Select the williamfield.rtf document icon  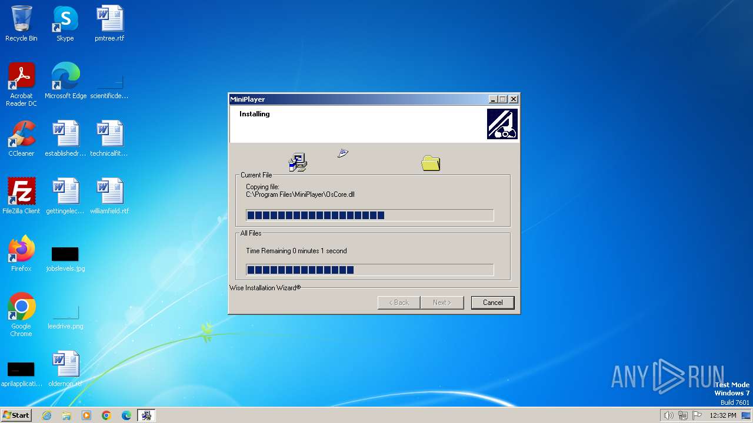(x=109, y=196)
